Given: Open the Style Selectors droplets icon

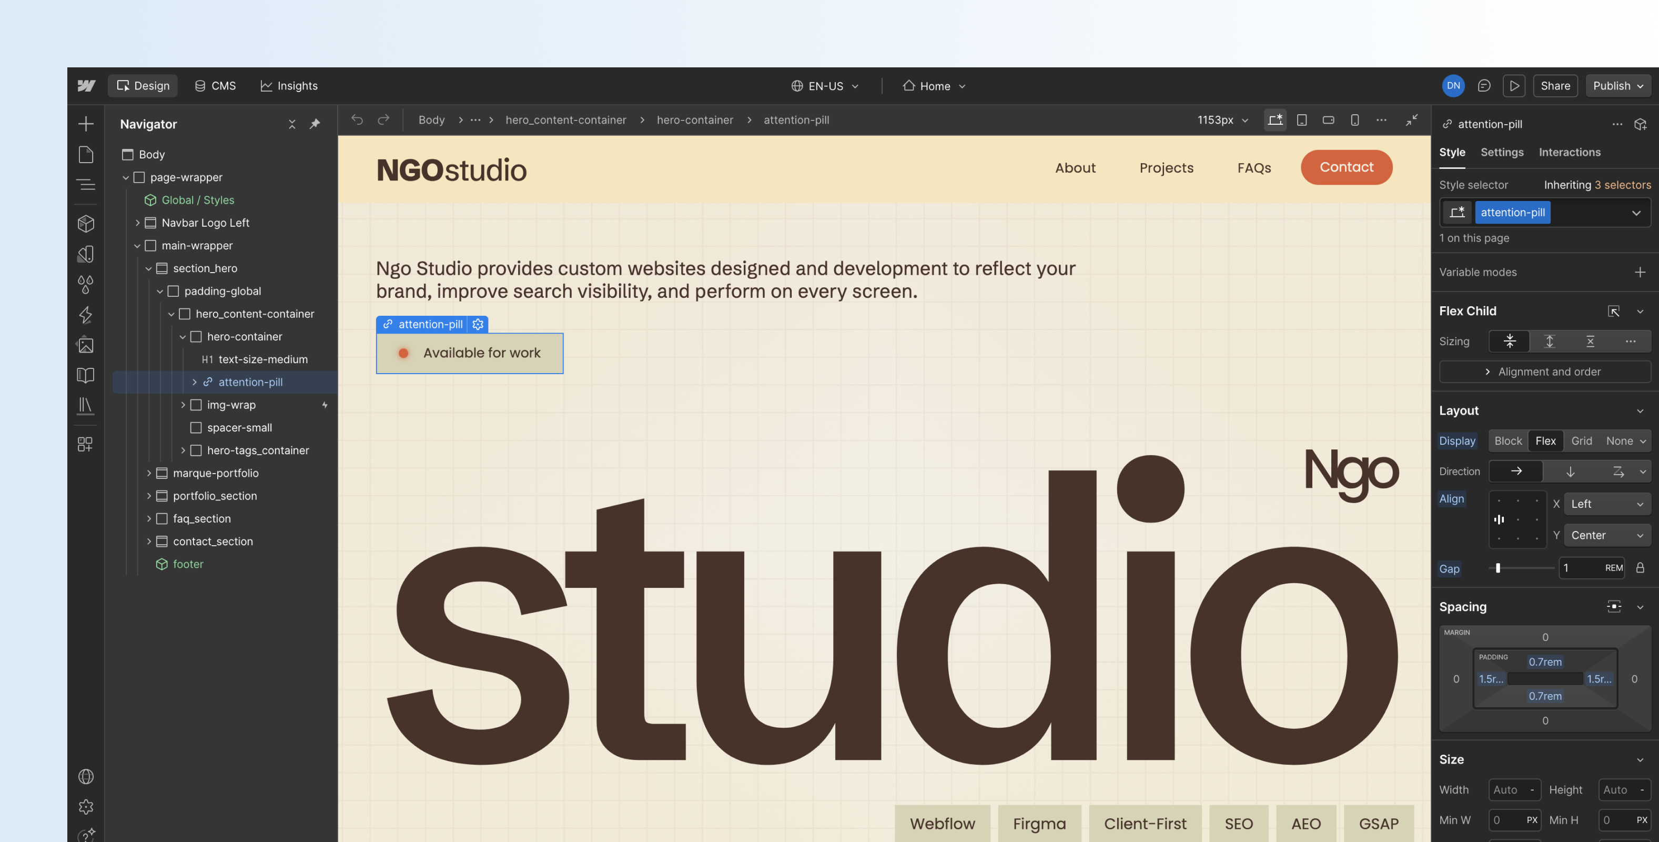Looking at the screenshot, I should (x=86, y=284).
